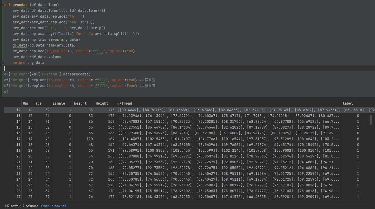
Task: Click the Weight cell showing 110
Action: click(89, 139)
